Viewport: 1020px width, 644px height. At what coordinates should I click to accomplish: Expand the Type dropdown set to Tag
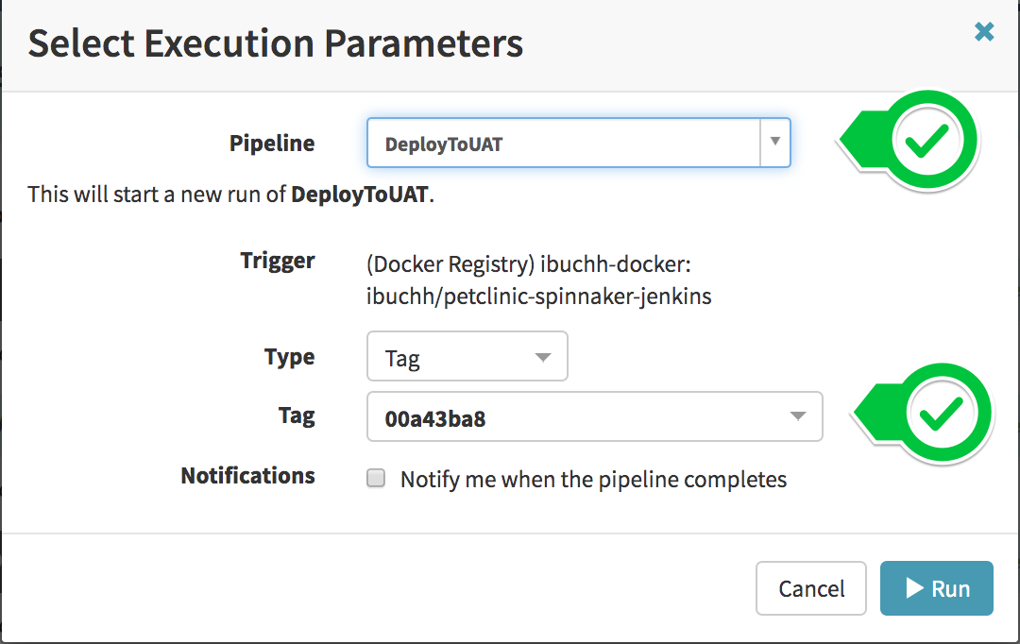tap(467, 356)
